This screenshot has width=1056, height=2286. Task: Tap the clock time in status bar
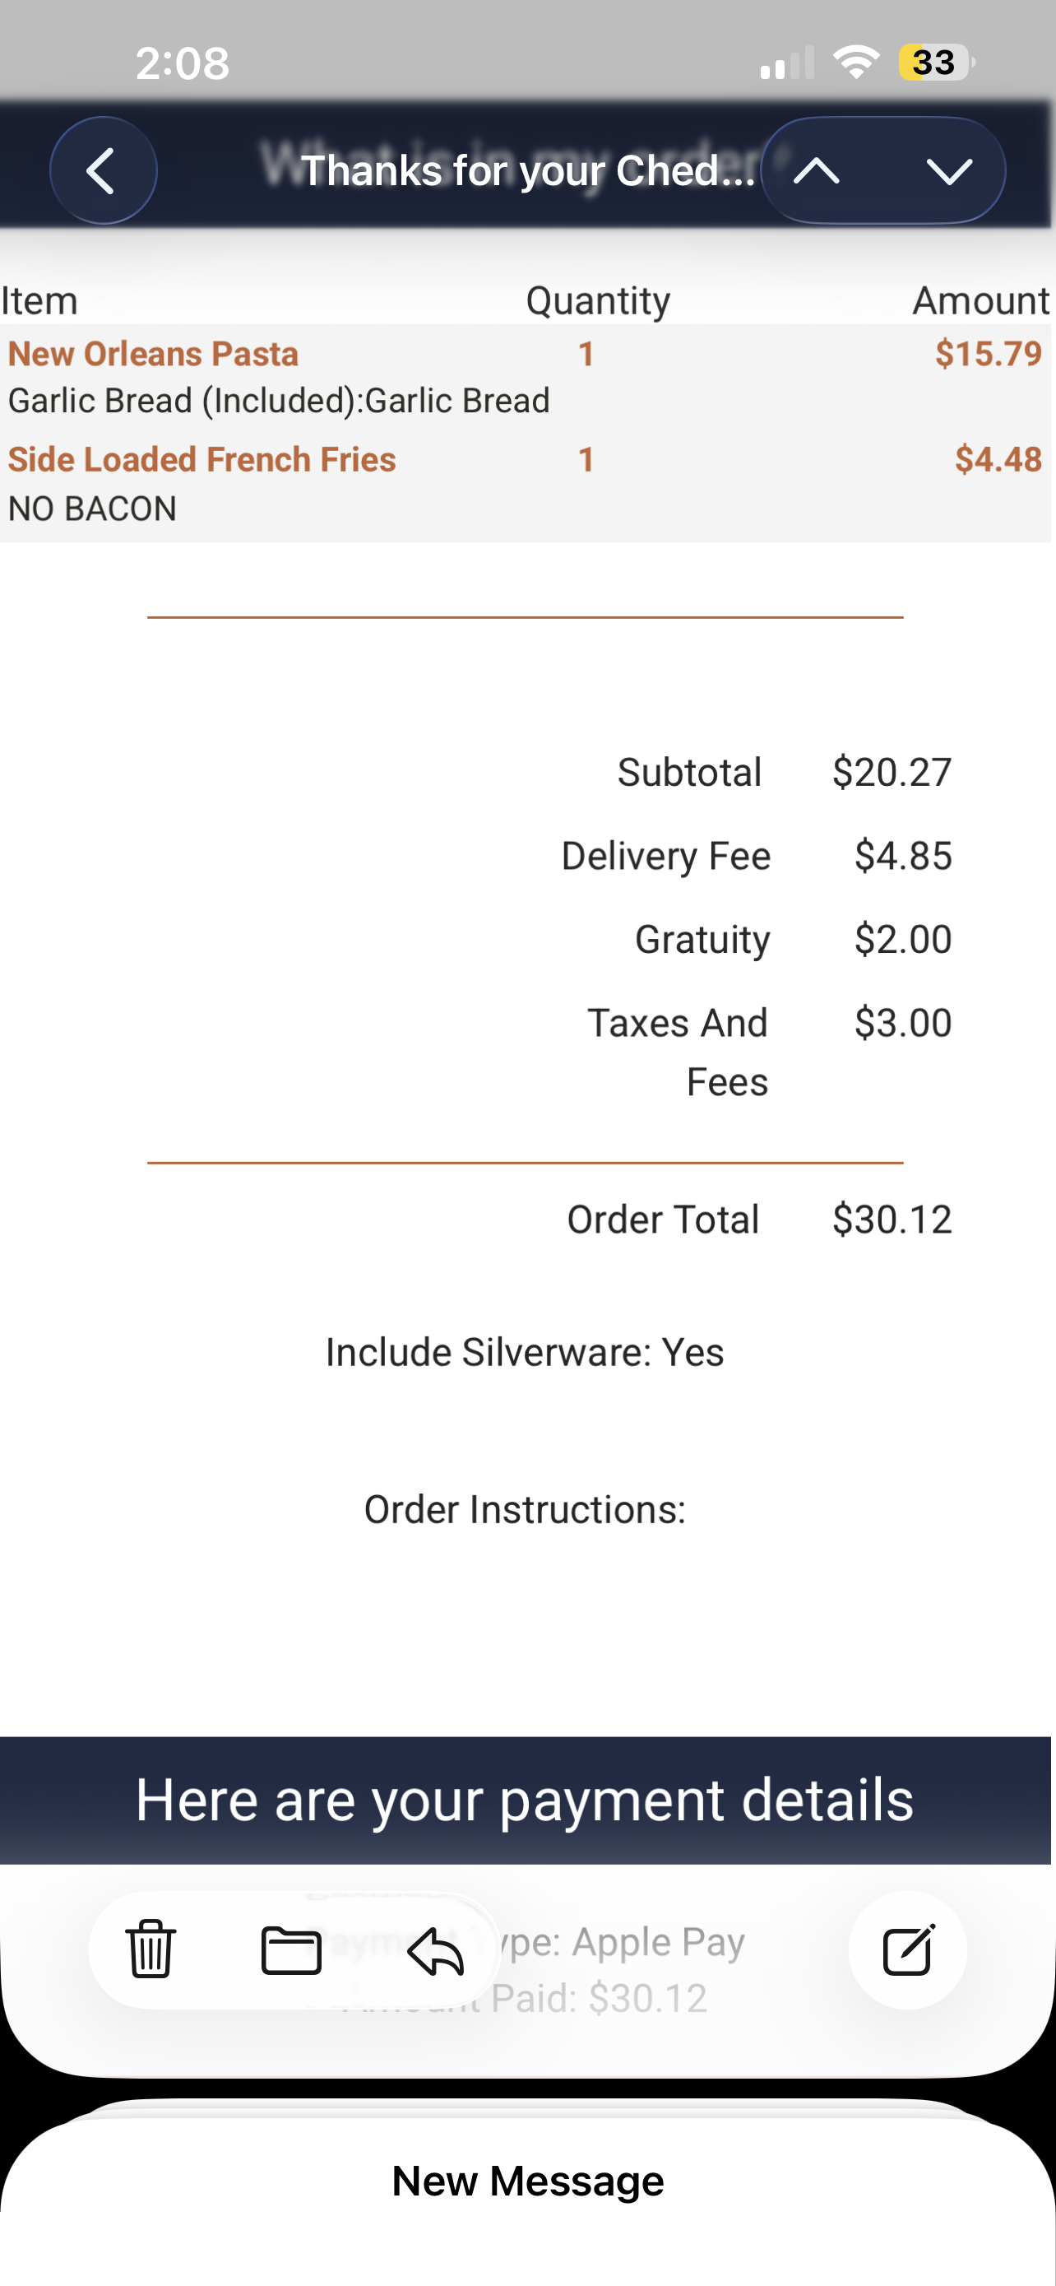tap(183, 63)
